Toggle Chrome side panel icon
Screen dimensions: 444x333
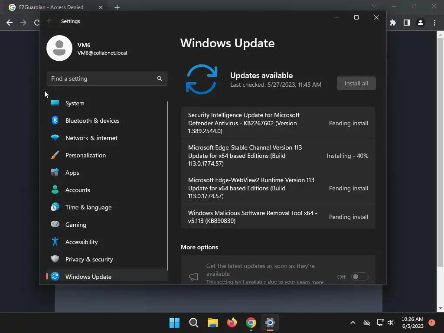tap(407, 23)
